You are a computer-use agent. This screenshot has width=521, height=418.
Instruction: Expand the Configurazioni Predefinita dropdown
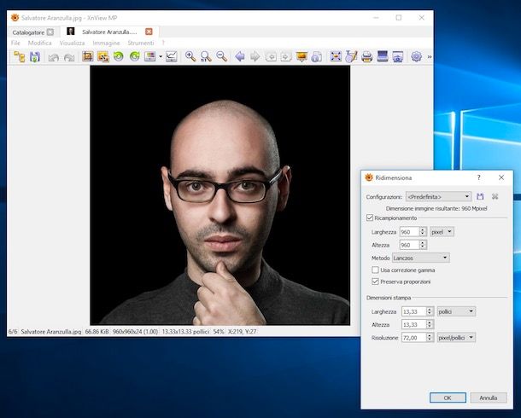point(438,196)
